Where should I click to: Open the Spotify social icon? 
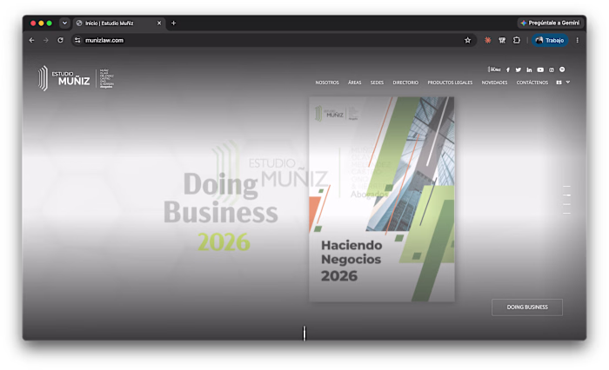pos(562,69)
